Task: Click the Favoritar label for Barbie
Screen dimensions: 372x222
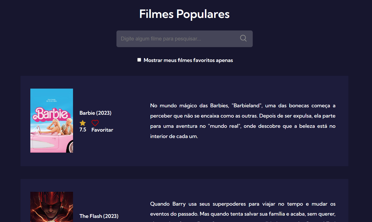Action: point(102,130)
